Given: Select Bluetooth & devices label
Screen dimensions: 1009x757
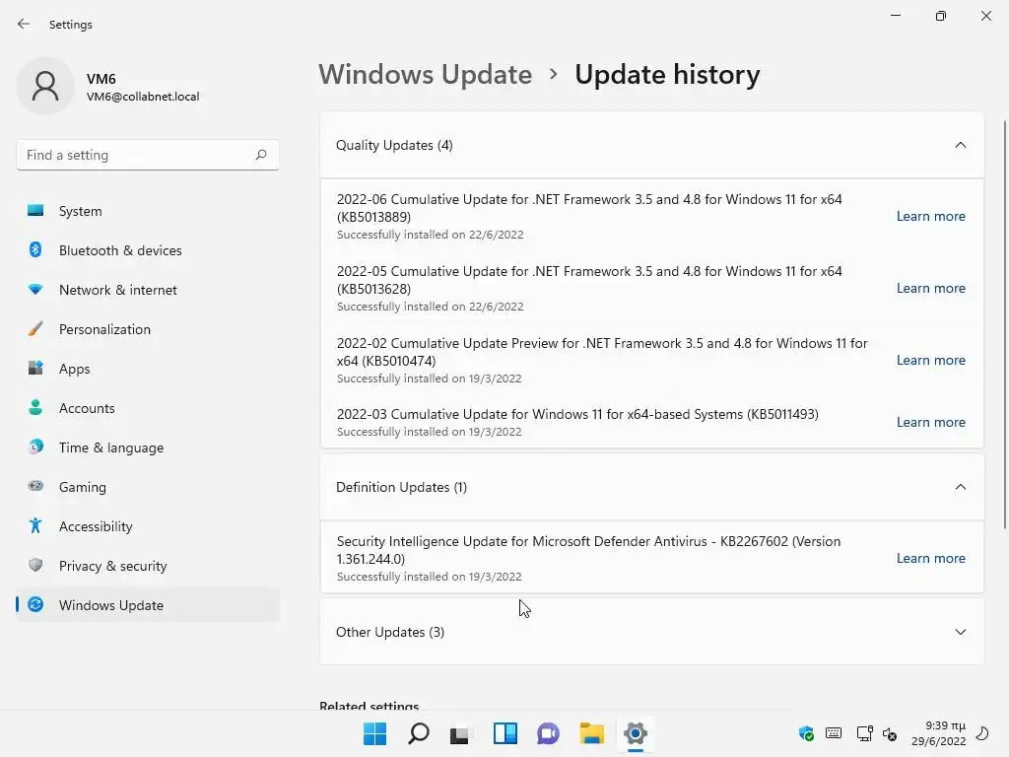Looking at the screenshot, I should pyautogui.click(x=120, y=250).
